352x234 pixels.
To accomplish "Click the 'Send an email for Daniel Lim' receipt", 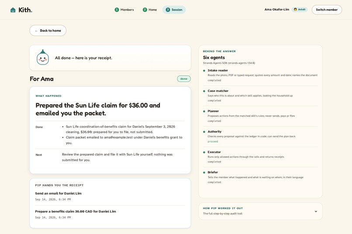I will click(x=59, y=193).
